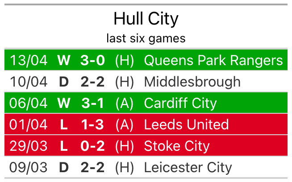292x182 pixels.
Task: Click the 2-2 score against Middlesbrough
Action: point(92,82)
